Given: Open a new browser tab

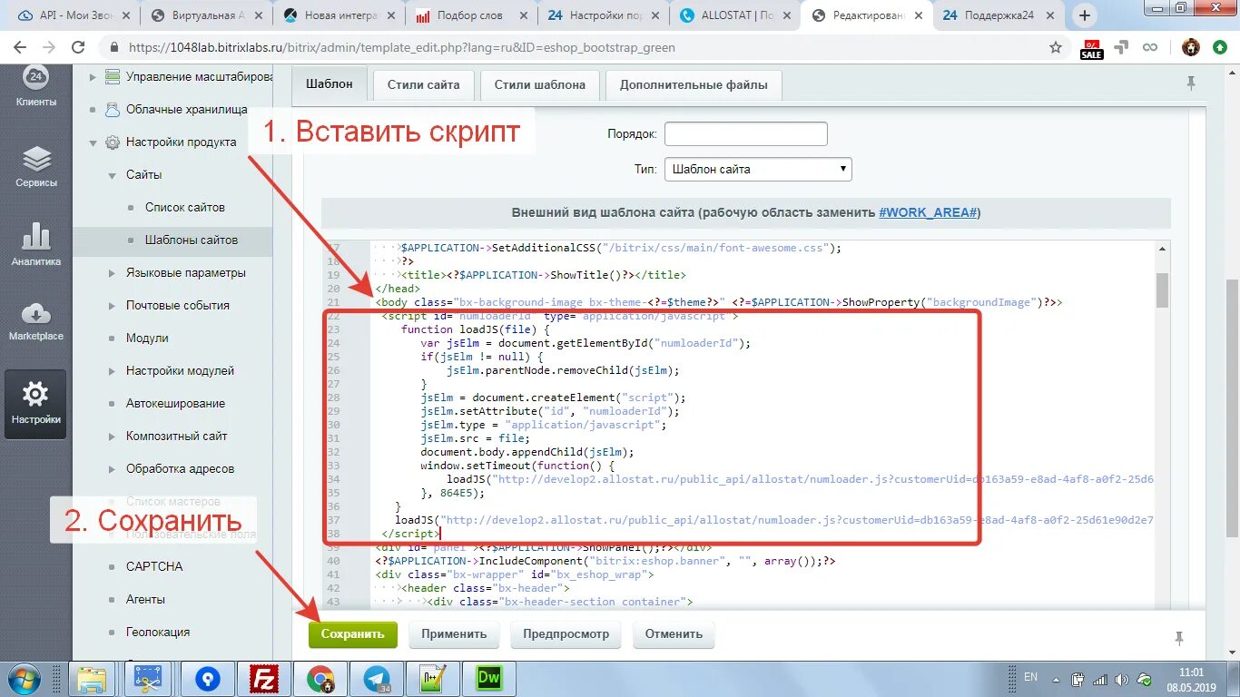Looking at the screenshot, I should click(1085, 15).
